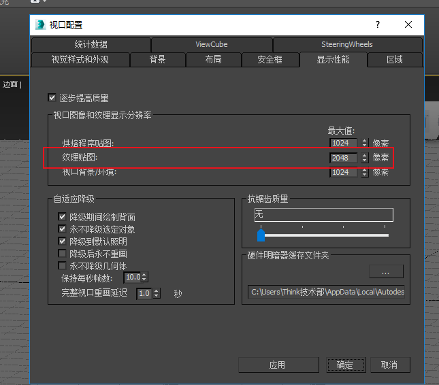Click the 抗锯齿质量 slider handle
This screenshot has width=439, height=385.
261,235
